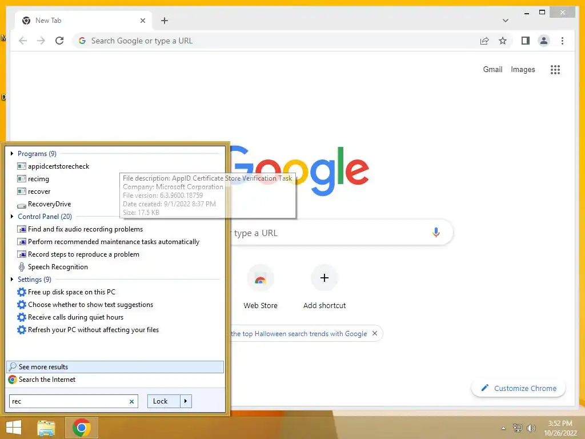Open Free up disk space on this PC
Screen dimensions: 585x439
[x=66, y=292]
